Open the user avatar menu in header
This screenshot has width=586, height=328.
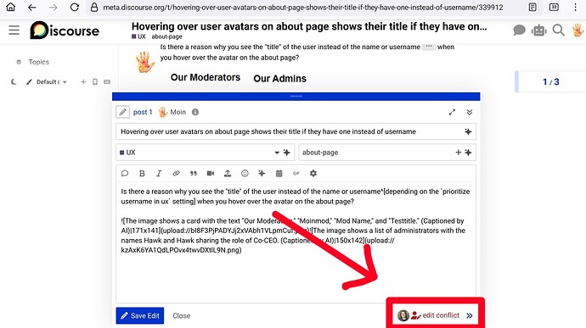point(578,31)
